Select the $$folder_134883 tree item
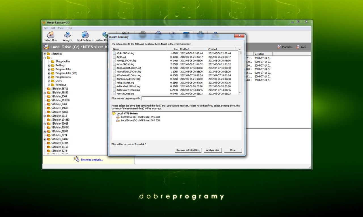Image resolution: width=363 pixels, height=217 pixels. (x=60, y=120)
